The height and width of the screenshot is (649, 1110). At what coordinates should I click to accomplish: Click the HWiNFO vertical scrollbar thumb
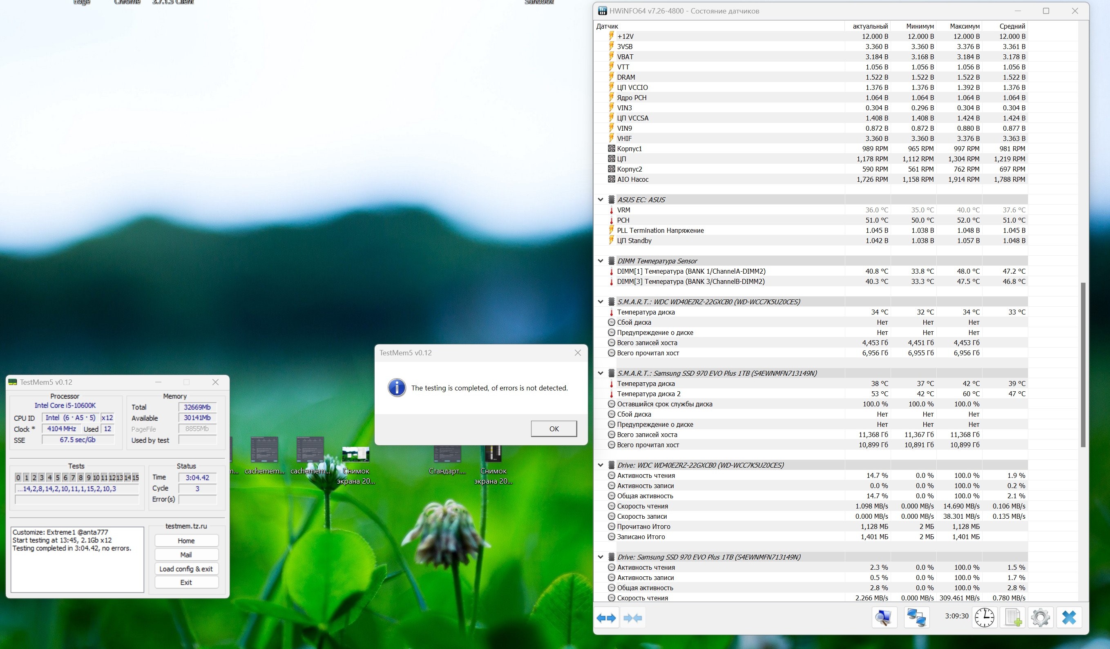pyautogui.click(x=1083, y=365)
